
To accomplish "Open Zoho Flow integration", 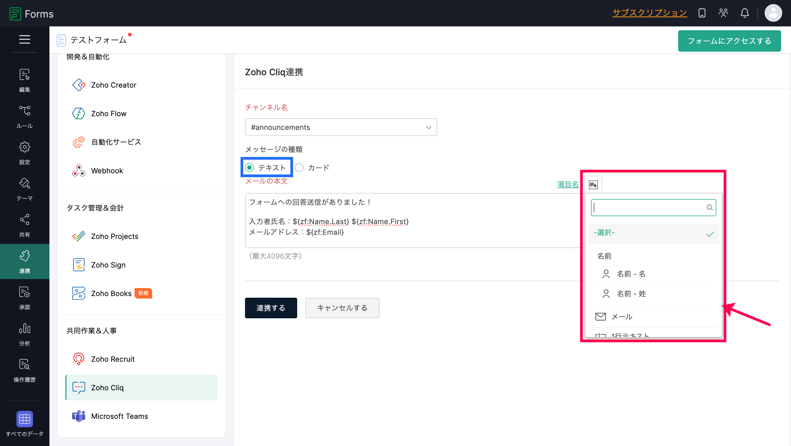I will (x=141, y=114).
